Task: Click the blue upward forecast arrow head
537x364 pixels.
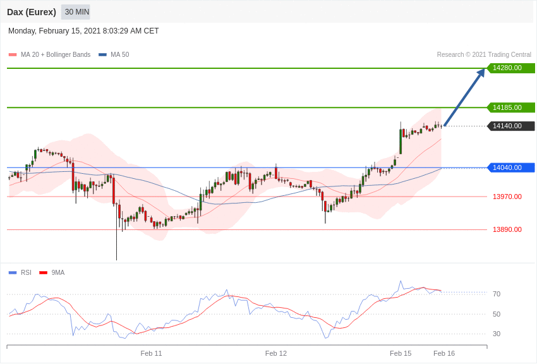Action: pyautogui.click(x=481, y=73)
